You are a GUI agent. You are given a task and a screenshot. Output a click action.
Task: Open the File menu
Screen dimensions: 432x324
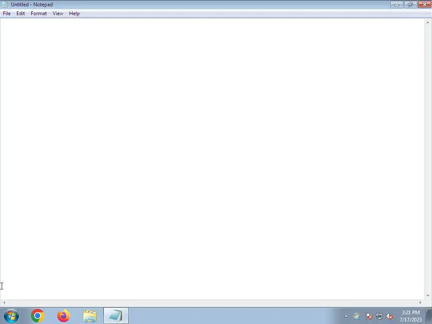point(7,13)
